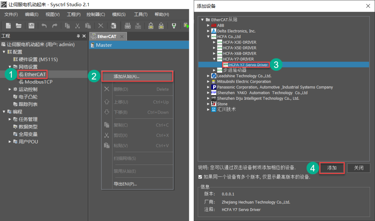Select the Master node row
Screen dimensions: 375x221
pyautogui.click(x=139, y=45)
